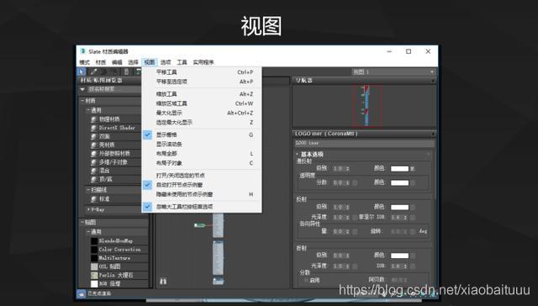This screenshot has width=538, height=306.
Task: Click map button next to 反射 颜色 swatch
Action: point(413,207)
